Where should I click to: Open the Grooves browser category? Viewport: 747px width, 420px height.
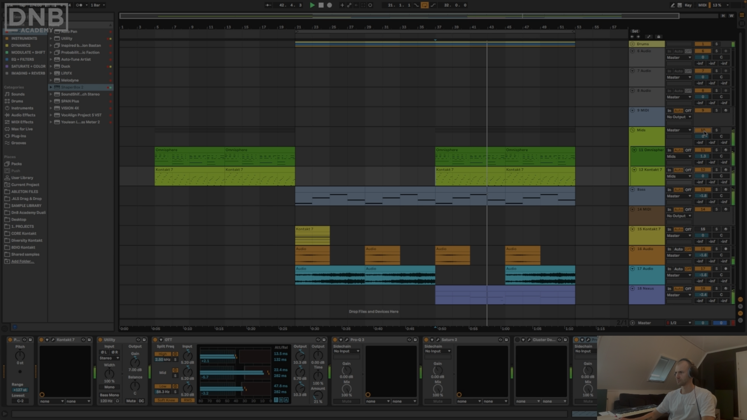[x=19, y=143]
